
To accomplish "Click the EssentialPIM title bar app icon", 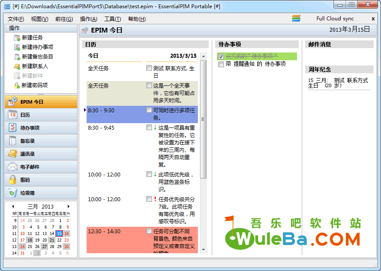I will click(x=7, y=7).
